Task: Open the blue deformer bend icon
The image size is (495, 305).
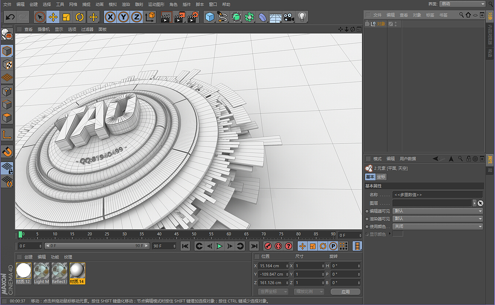Action: coord(263,17)
